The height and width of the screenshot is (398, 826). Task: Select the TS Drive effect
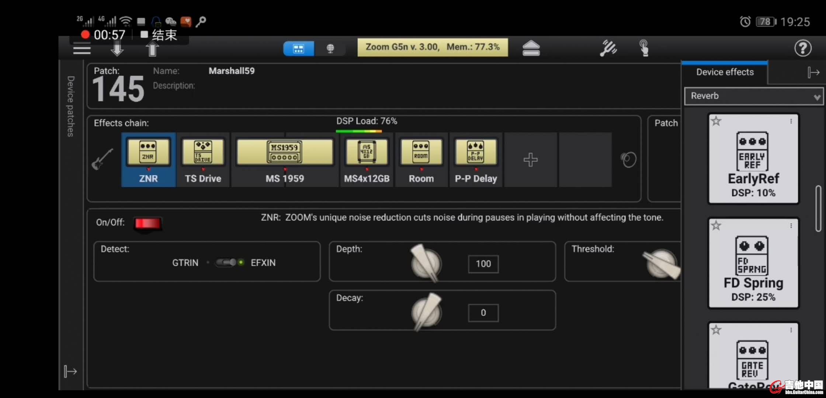coord(203,160)
